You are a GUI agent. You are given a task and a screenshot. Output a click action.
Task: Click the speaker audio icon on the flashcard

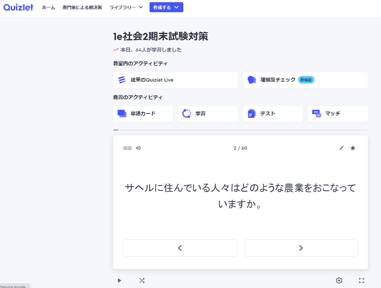[138, 148]
